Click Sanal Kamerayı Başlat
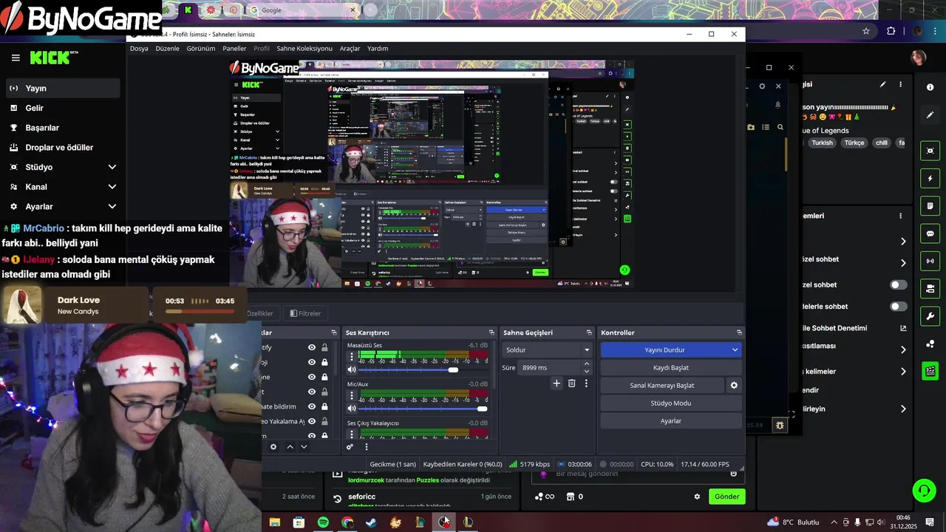Screen dimensions: 946x532 662,385
